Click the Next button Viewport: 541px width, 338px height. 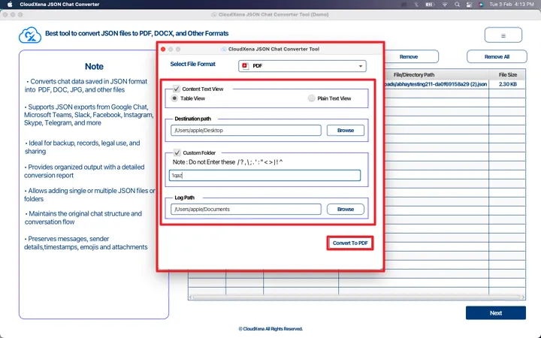pos(495,312)
